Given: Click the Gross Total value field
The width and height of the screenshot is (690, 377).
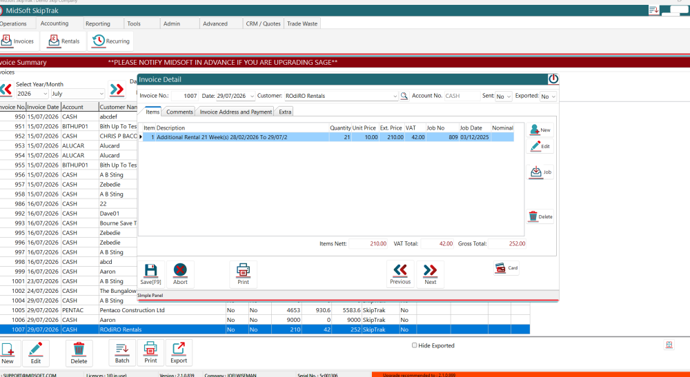Looking at the screenshot, I should 507,243.
